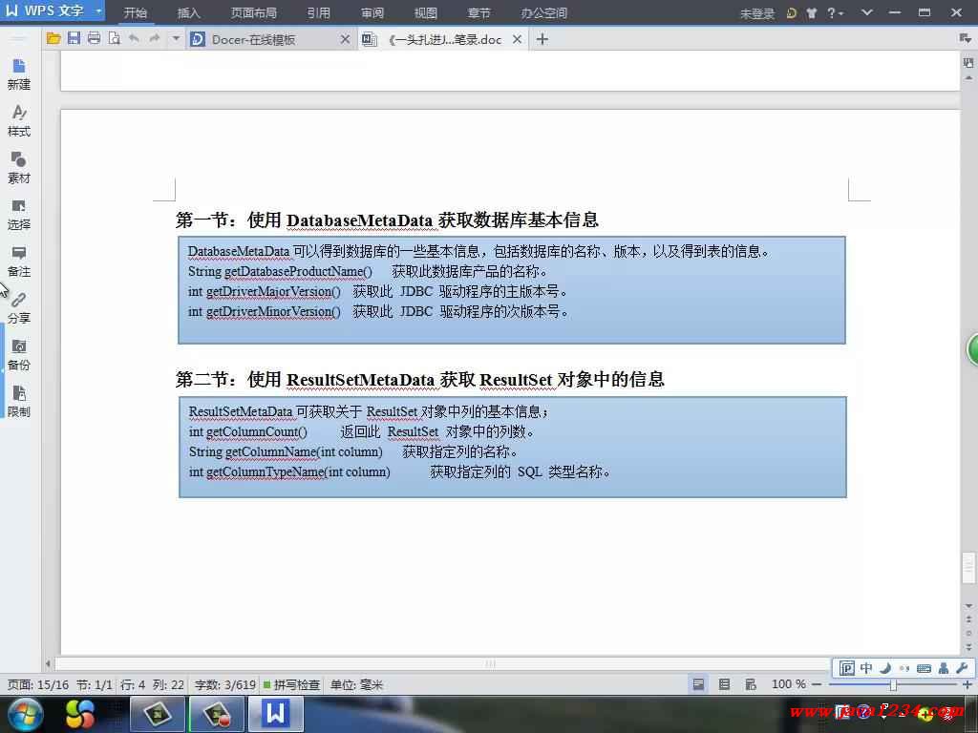
Task: Click the person icon in IME bar
Action: coord(943,668)
